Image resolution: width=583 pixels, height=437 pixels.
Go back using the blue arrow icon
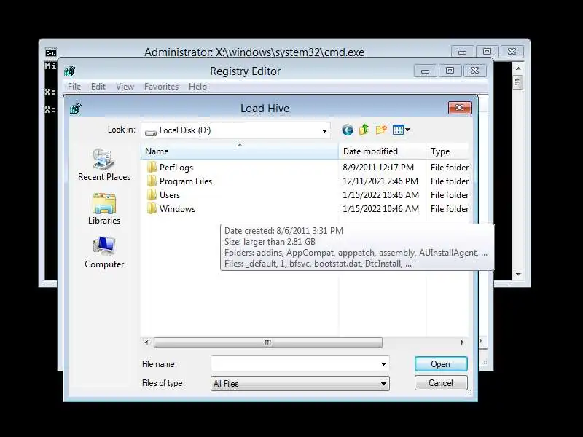[348, 130]
